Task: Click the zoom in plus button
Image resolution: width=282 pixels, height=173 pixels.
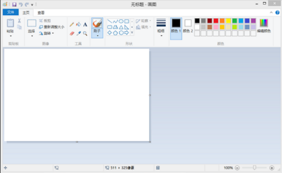Action: tap(272, 168)
